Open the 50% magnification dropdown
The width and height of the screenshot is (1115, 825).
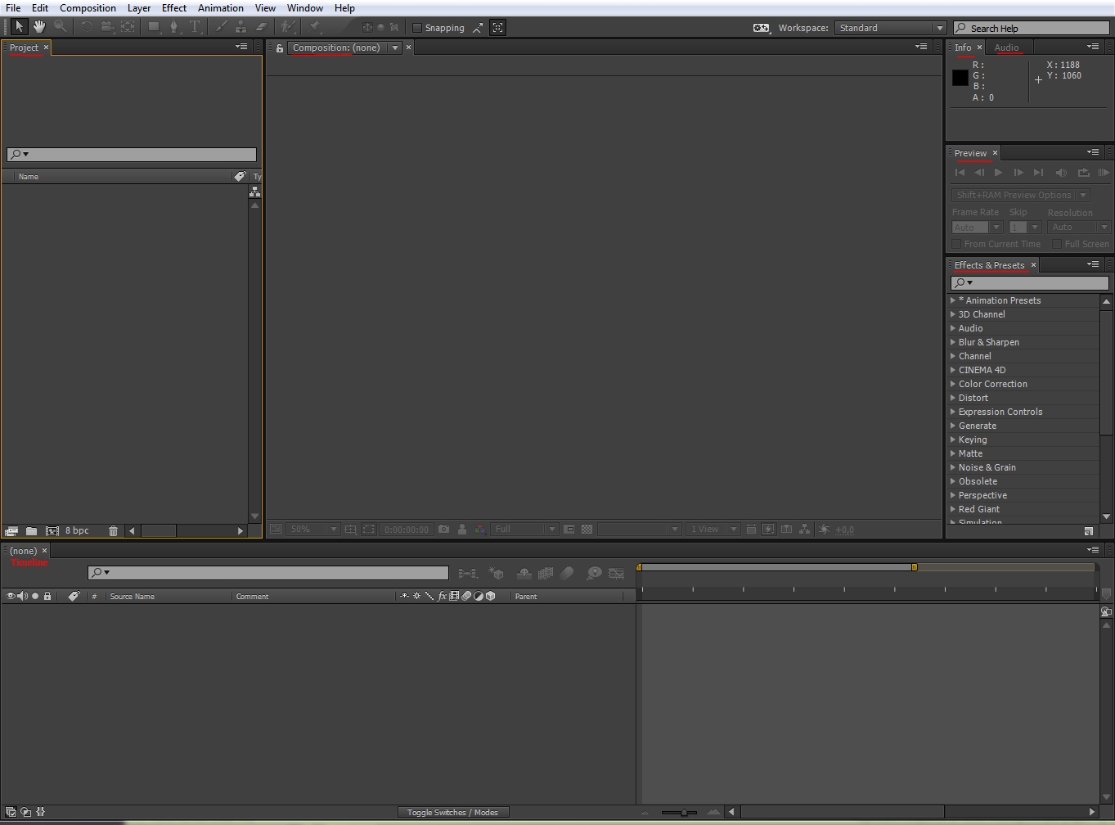tap(312, 530)
